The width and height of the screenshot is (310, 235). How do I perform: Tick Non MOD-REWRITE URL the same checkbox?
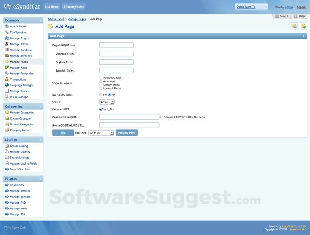pyautogui.click(x=162, y=117)
